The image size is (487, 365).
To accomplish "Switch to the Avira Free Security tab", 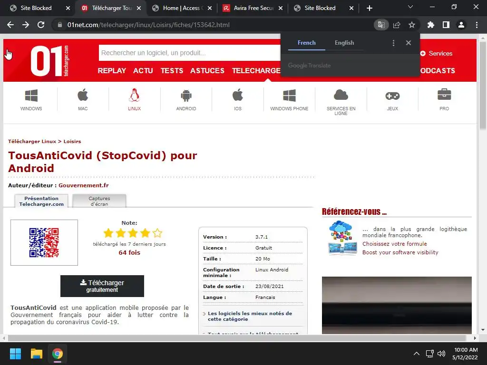I will tap(252, 8).
